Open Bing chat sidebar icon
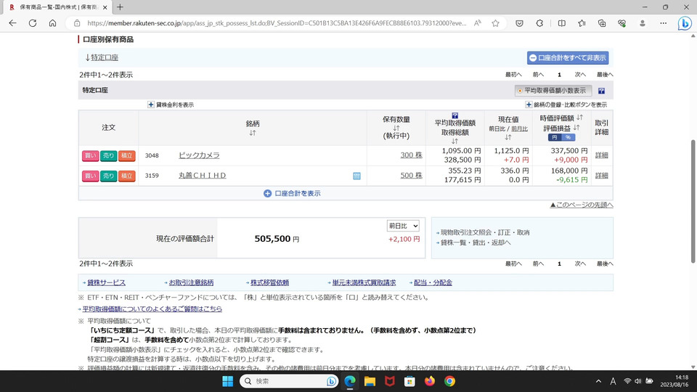The image size is (697, 392). [x=685, y=23]
